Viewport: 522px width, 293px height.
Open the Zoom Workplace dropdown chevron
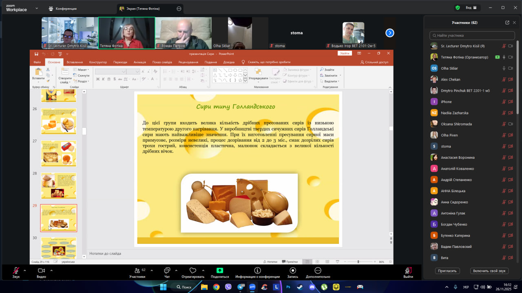click(x=37, y=8)
